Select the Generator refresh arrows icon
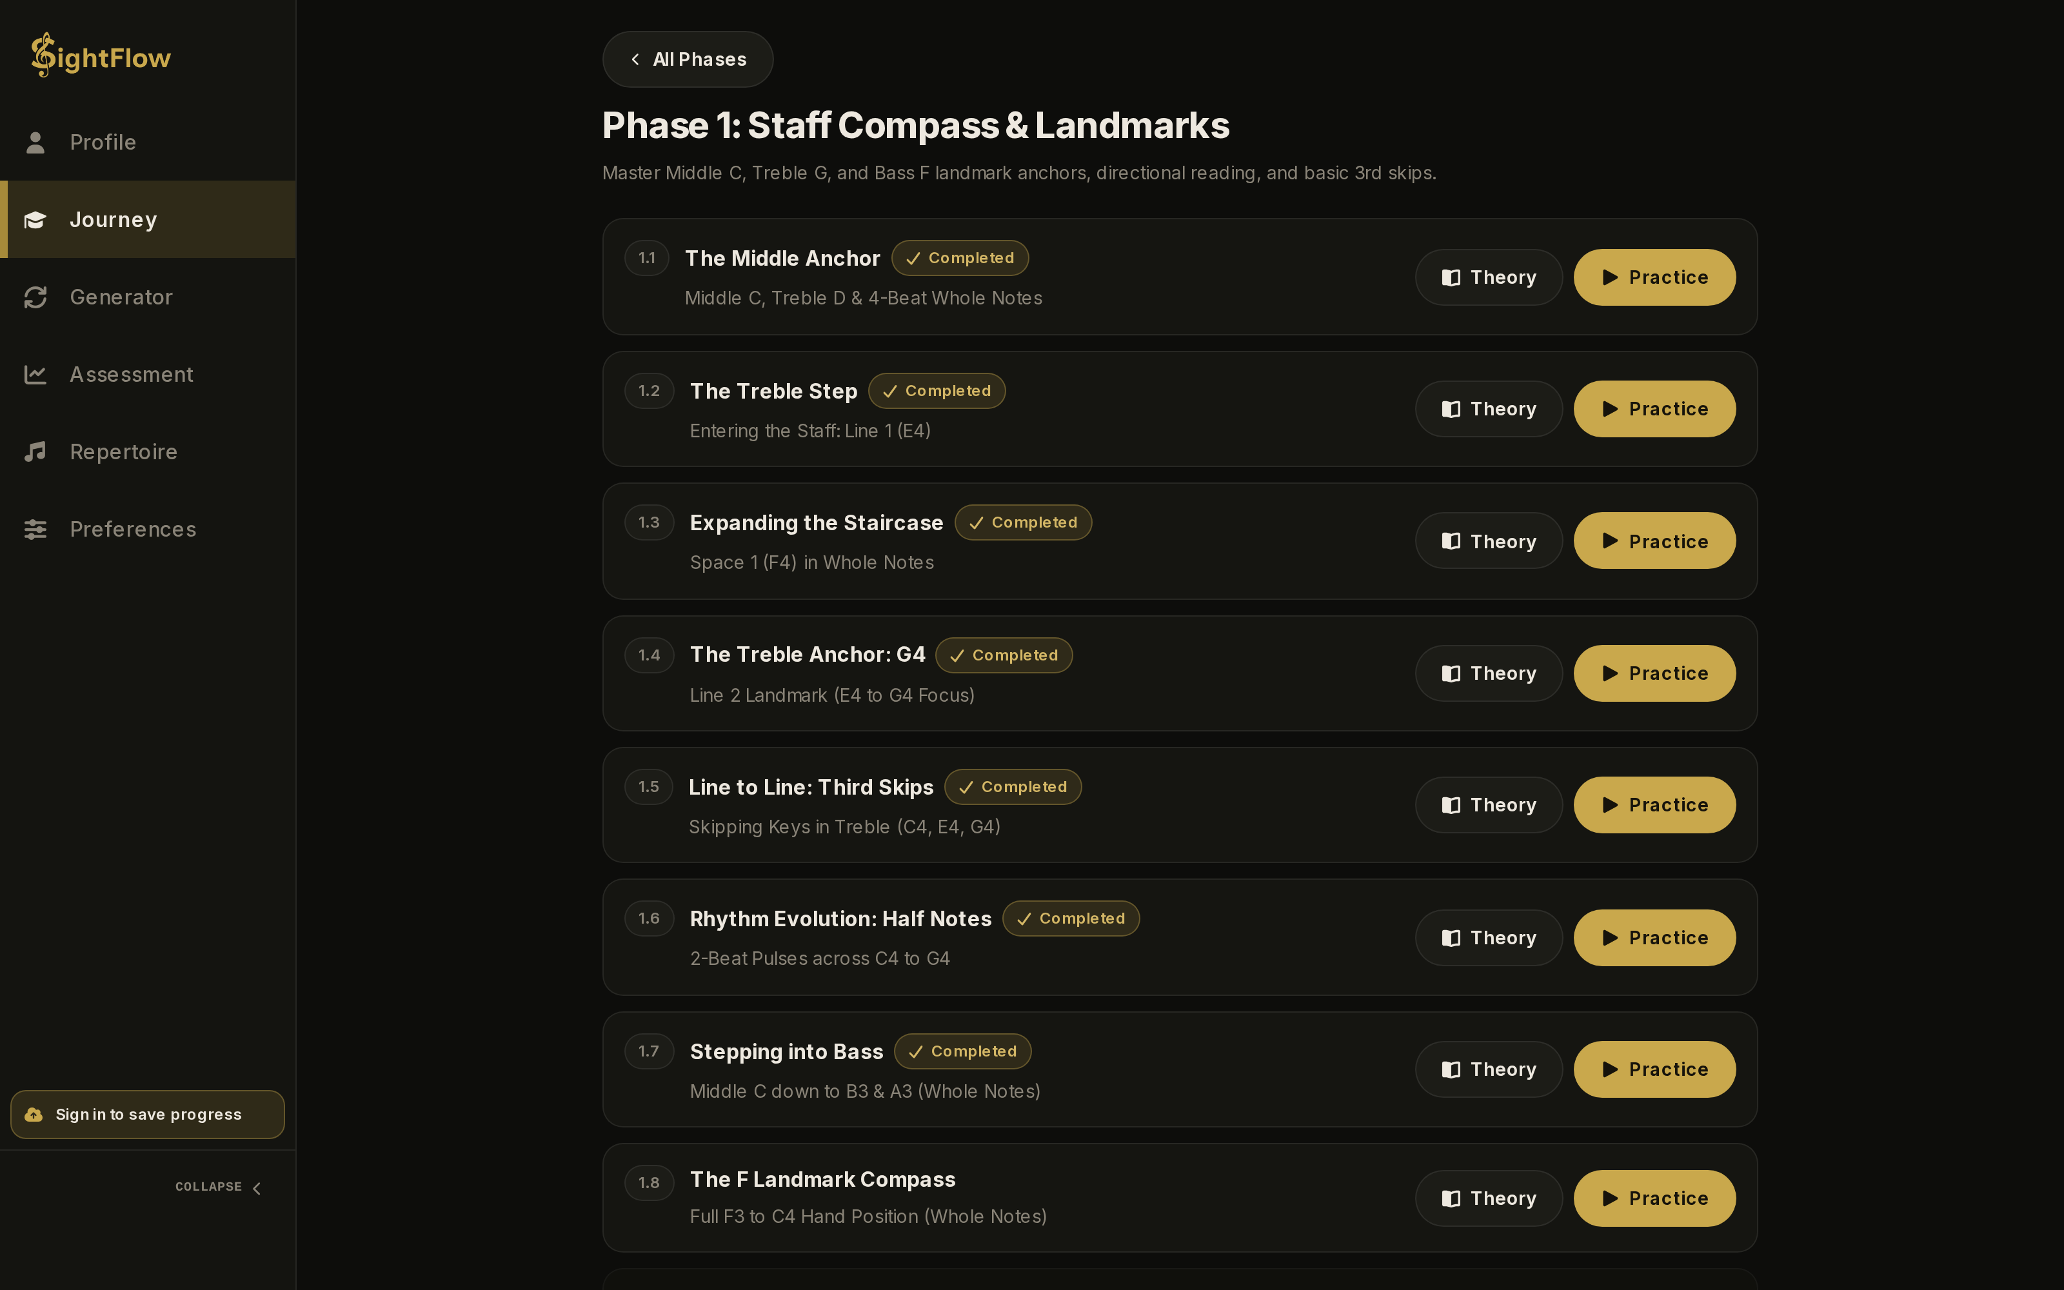 35,297
